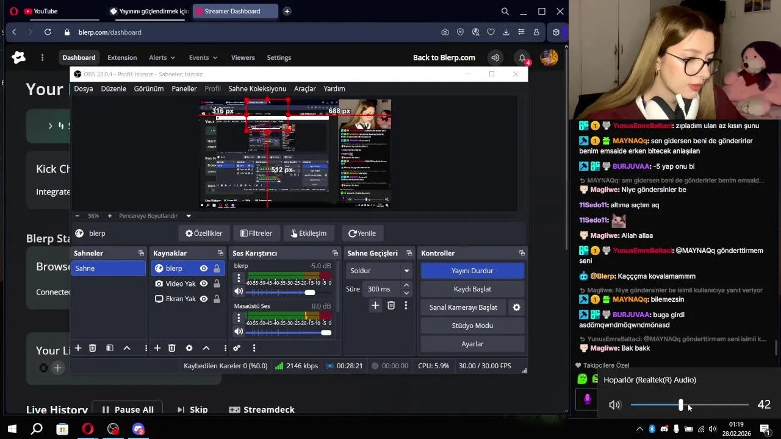Image resolution: width=781 pixels, height=439 pixels.
Task: Click the Windows speaker volume slider
Action: (689, 405)
